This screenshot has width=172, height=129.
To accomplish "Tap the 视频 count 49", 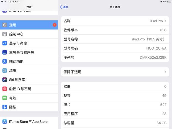I will (x=164, y=96).
